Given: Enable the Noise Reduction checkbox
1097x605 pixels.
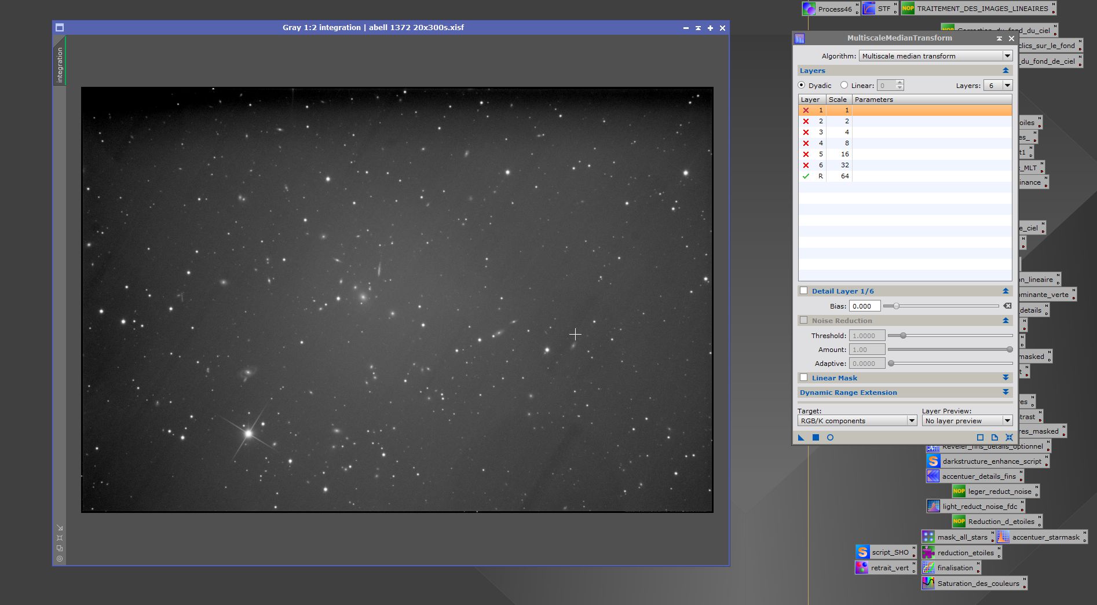Looking at the screenshot, I should 803,320.
